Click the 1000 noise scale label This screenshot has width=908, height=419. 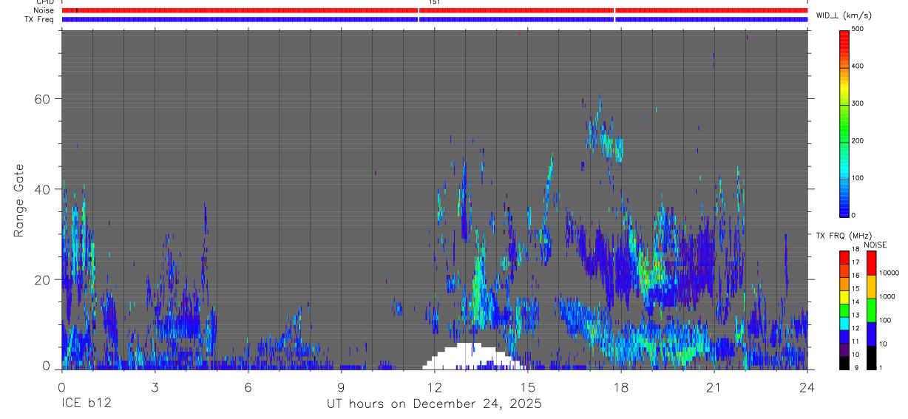click(x=886, y=296)
